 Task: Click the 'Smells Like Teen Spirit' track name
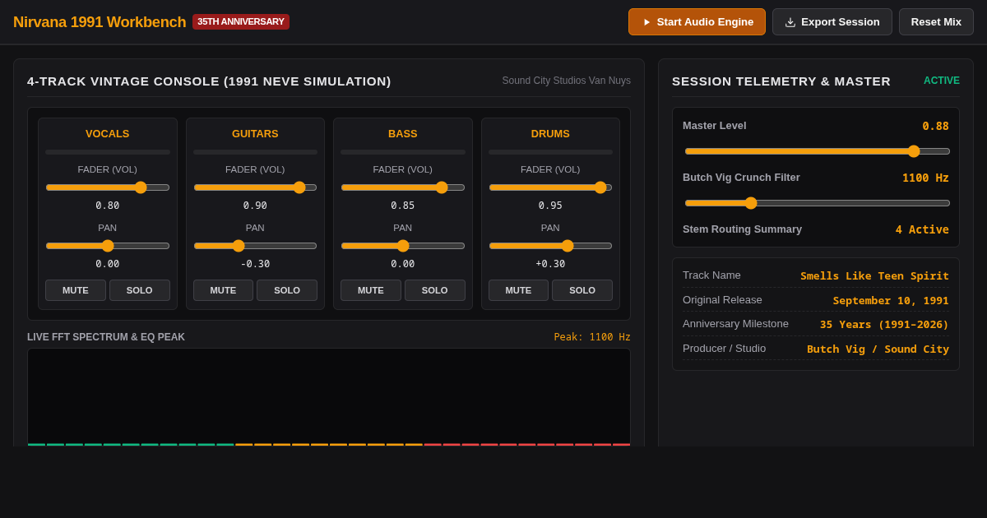point(874,275)
